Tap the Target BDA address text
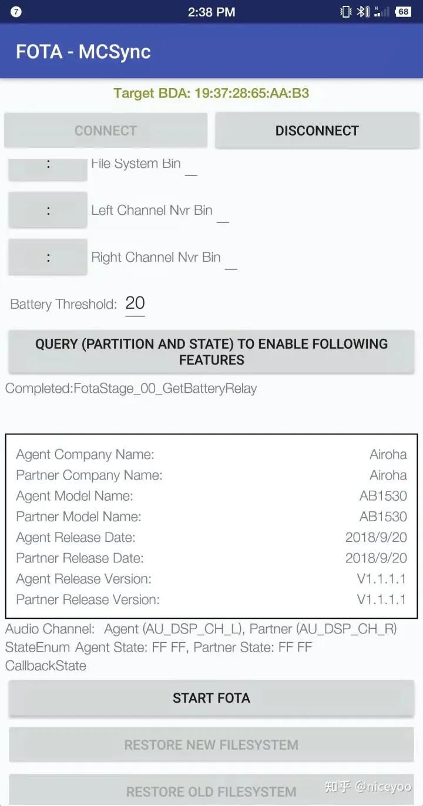 click(211, 93)
